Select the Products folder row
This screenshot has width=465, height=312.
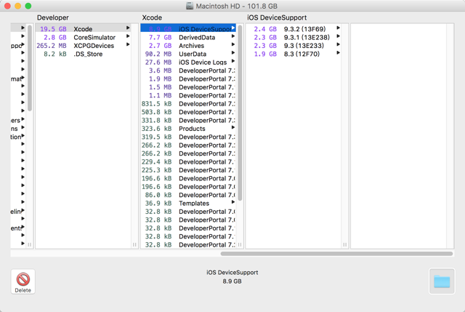pyautogui.click(x=188, y=129)
